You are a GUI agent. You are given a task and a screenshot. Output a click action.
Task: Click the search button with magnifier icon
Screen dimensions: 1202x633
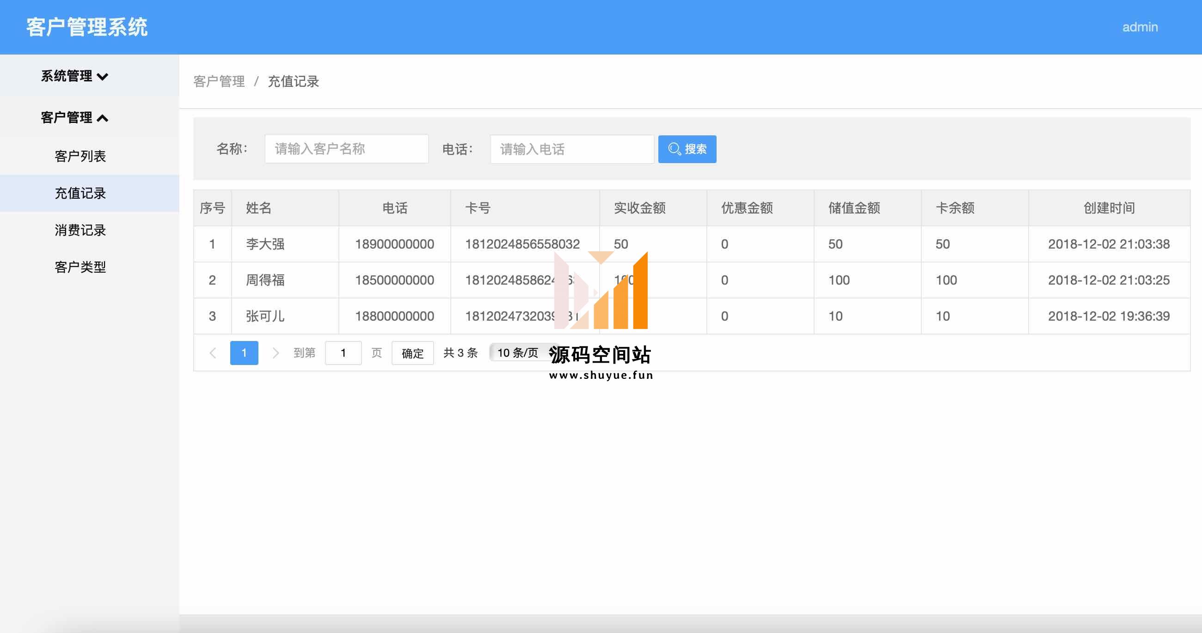click(x=687, y=149)
